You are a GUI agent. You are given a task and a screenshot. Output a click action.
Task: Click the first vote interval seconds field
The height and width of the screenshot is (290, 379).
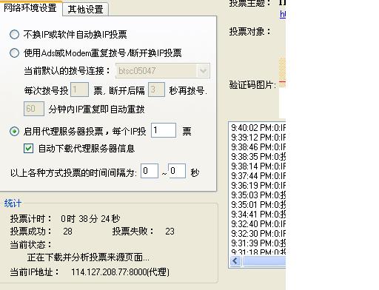pos(150,171)
